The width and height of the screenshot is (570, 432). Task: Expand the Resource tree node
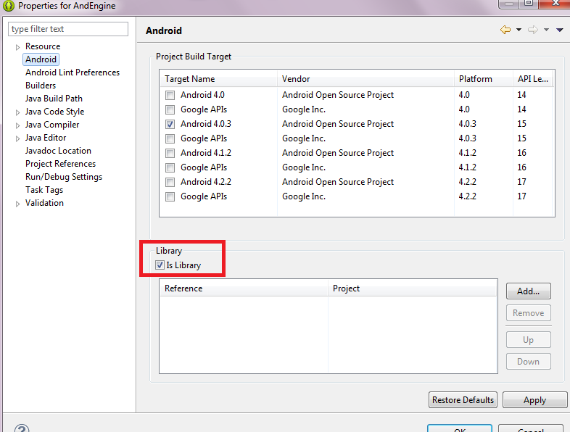[17, 47]
